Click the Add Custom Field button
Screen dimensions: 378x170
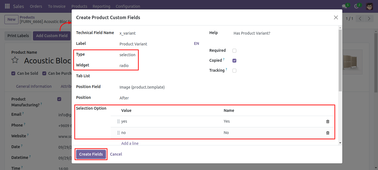[x=52, y=36]
